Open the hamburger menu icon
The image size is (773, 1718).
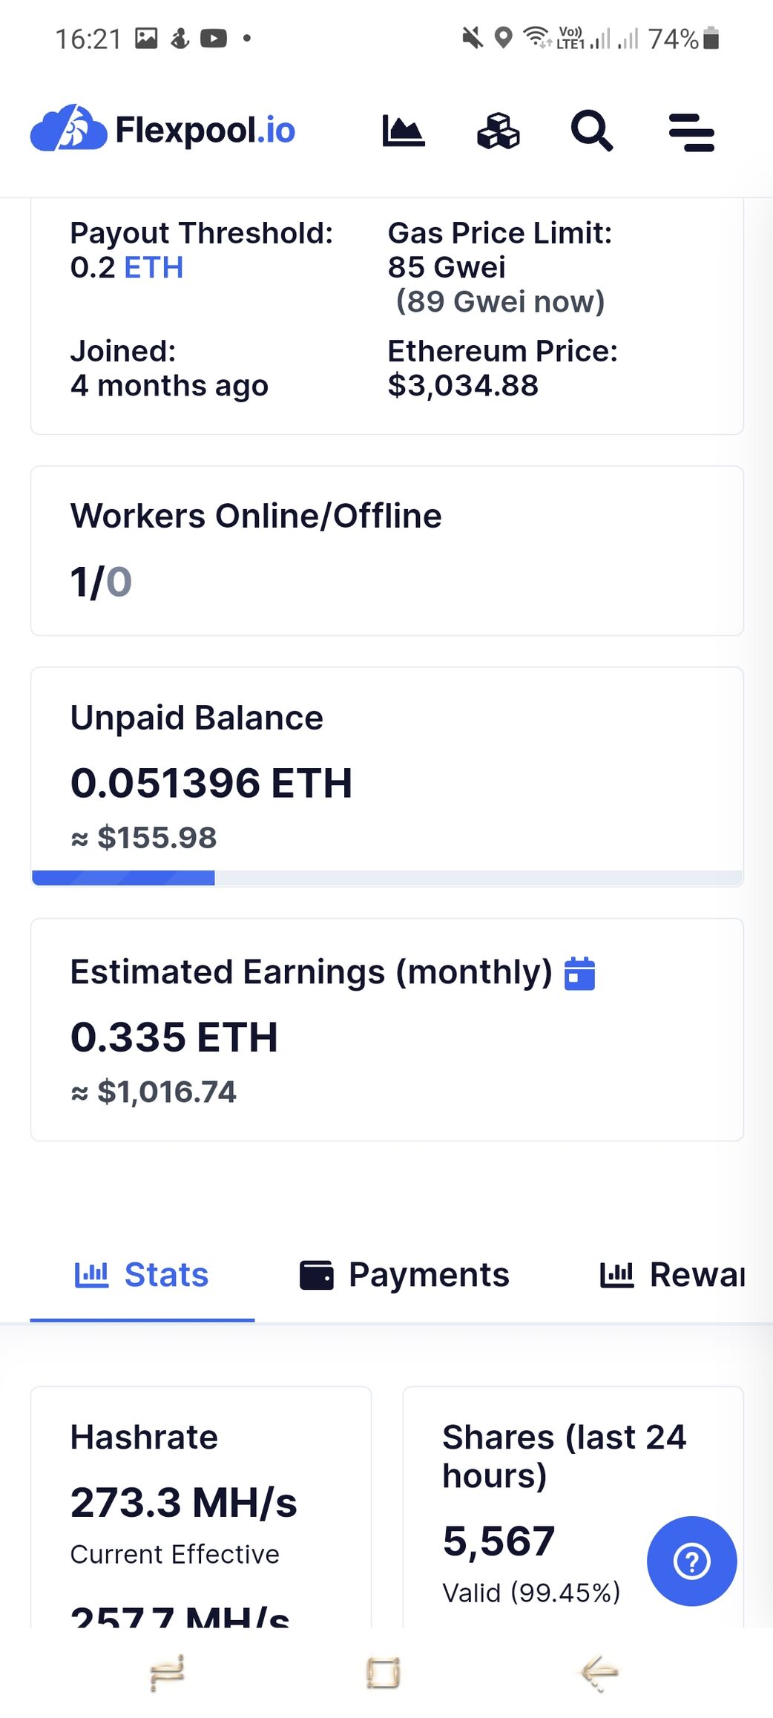tap(691, 133)
